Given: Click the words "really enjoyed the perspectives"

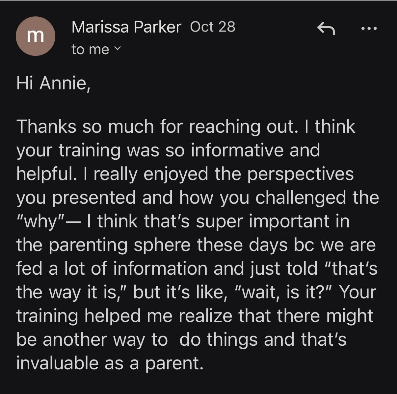Looking at the screenshot, I should tap(224, 174).
